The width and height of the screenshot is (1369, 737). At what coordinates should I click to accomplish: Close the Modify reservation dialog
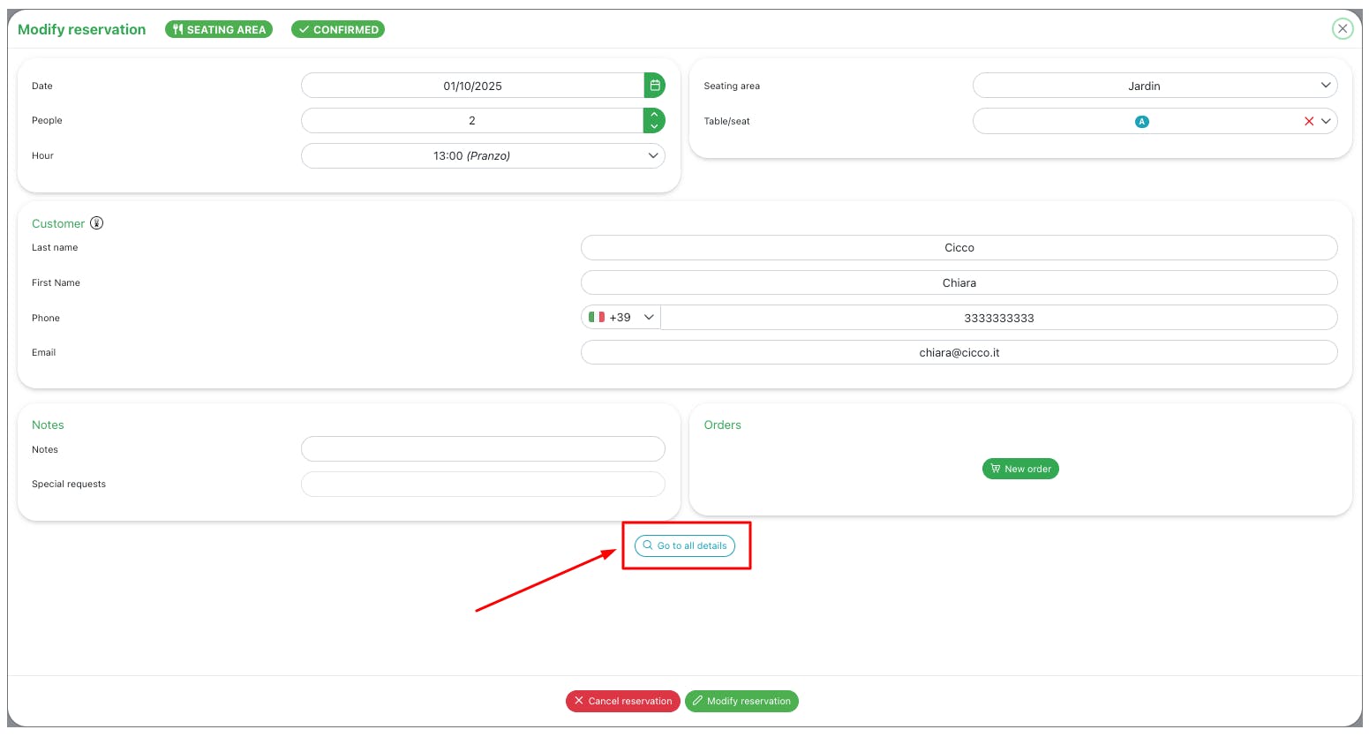(1343, 29)
